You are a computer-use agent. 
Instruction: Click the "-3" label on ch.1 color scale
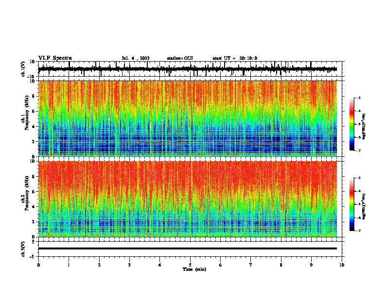point(358,98)
